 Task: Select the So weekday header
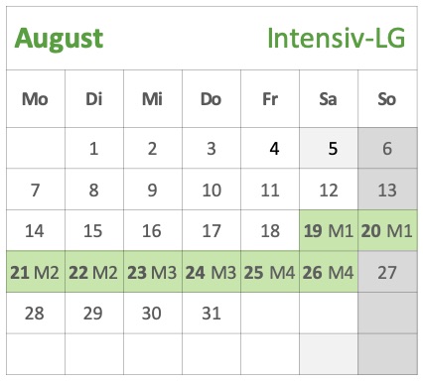(387, 99)
